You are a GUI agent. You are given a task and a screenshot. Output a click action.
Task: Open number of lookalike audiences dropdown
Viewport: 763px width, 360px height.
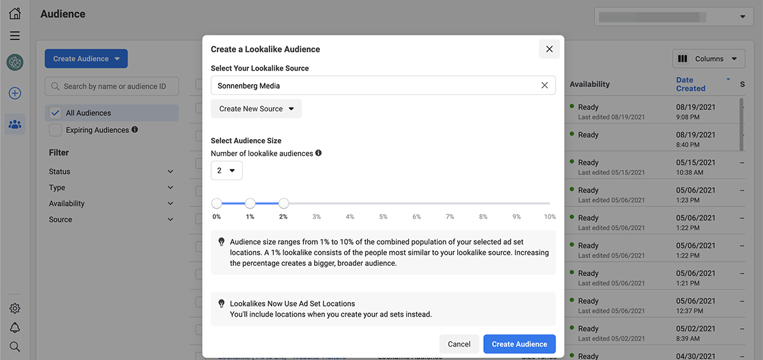coord(226,170)
